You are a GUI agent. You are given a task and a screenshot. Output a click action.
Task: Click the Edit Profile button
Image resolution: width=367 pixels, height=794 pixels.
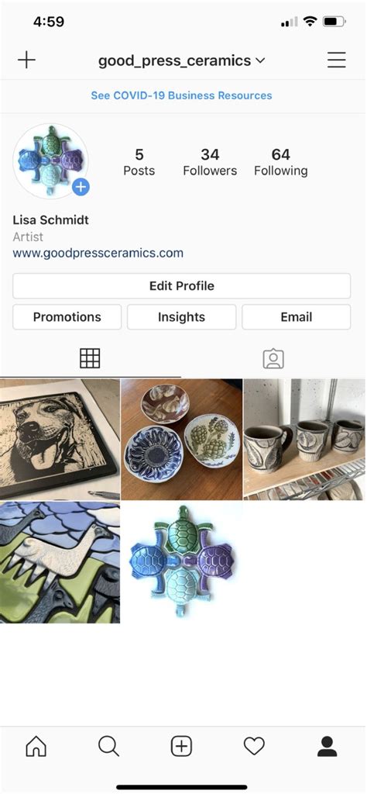181,286
